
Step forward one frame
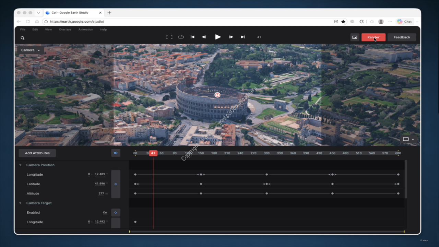(x=231, y=37)
